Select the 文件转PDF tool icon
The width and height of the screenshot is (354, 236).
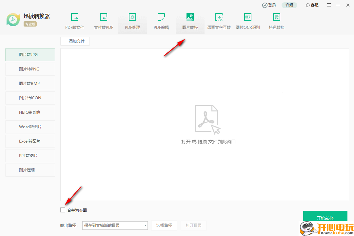pos(104,20)
